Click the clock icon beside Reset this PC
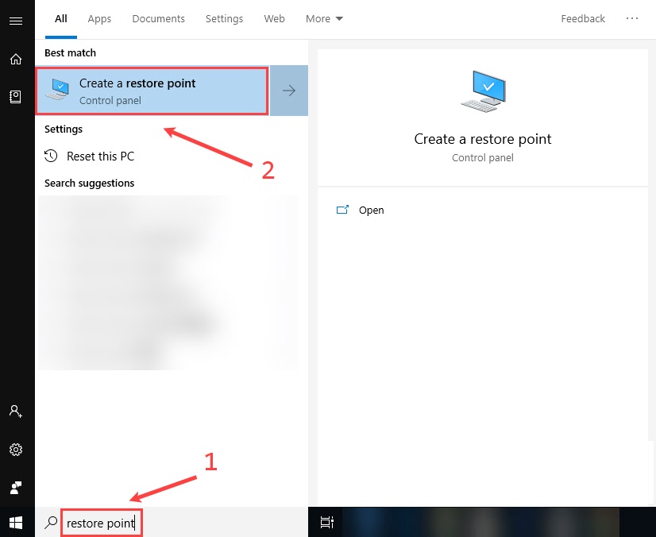This screenshot has height=537, width=656. [51, 156]
